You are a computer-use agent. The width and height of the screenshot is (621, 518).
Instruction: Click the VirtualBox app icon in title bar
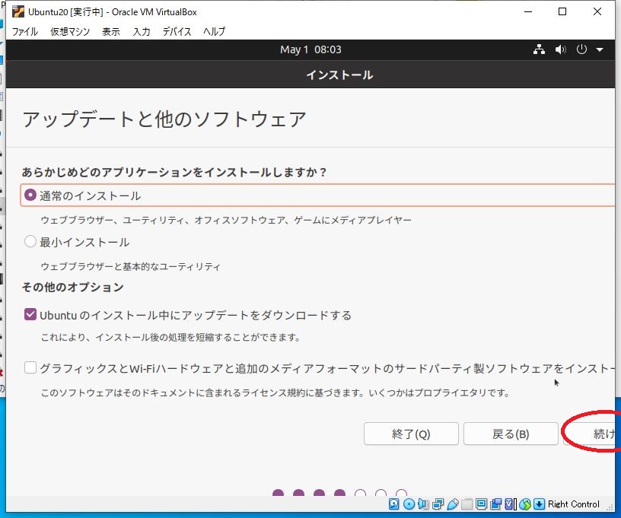18,12
